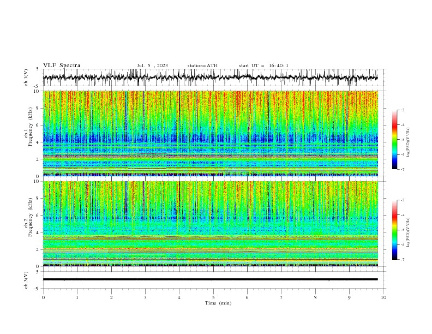Select the date text "Jul. 5 , 2023"
432x334 pixels.
coord(152,65)
